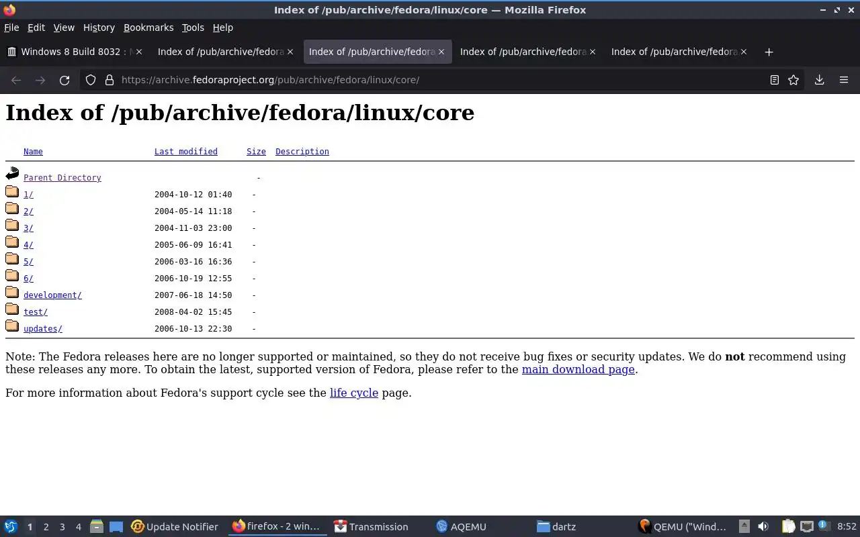Click the folder icon beside updates/
Viewport: 860px width, 537px height.
tap(12, 326)
